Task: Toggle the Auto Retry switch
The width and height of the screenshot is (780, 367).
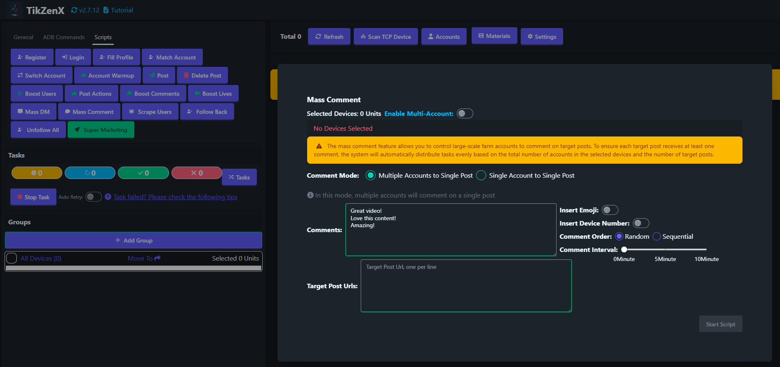Action: pos(94,197)
